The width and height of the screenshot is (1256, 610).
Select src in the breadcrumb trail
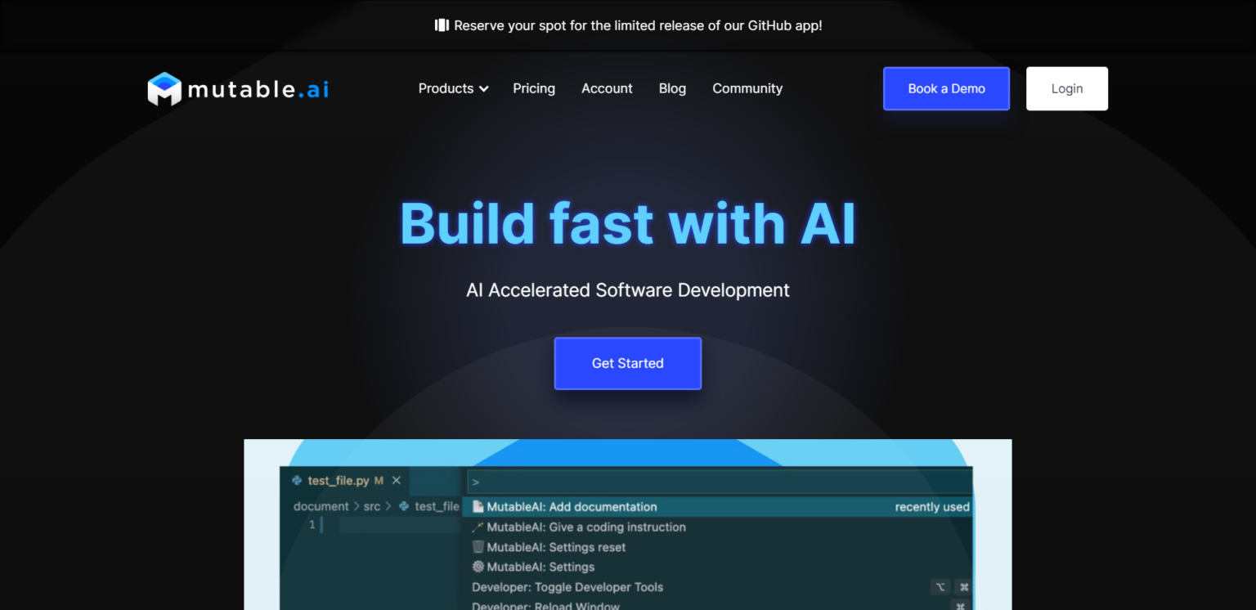point(372,506)
